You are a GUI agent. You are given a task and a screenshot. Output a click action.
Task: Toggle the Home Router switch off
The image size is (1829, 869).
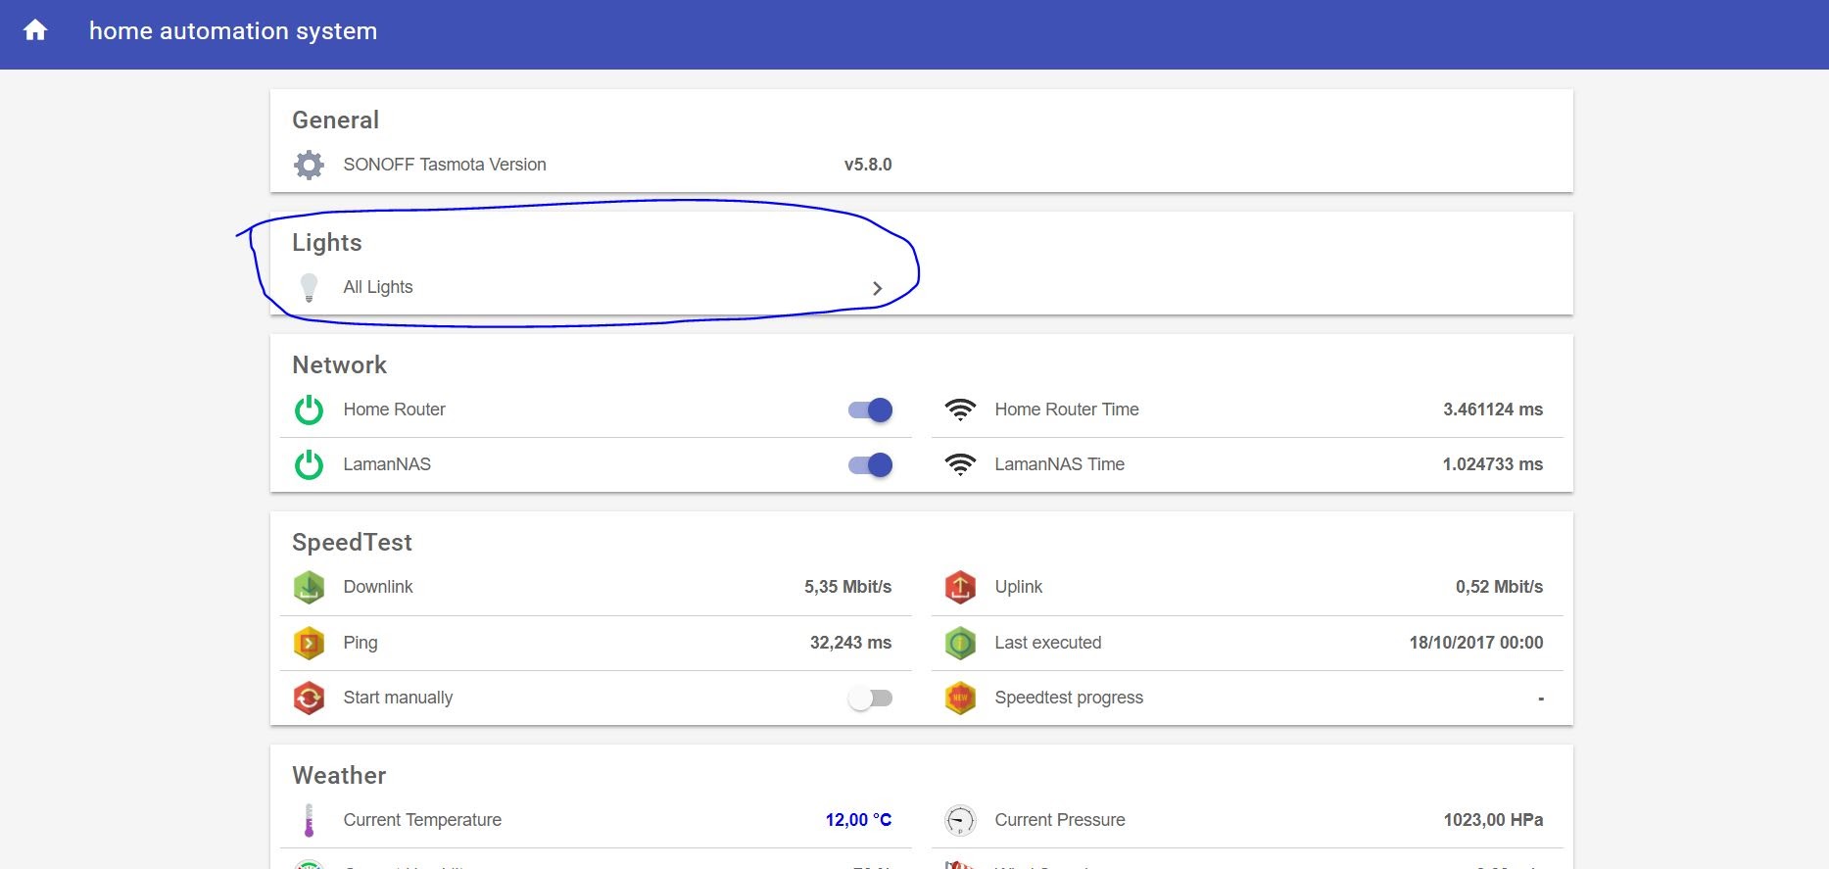click(x=870, y=410)
